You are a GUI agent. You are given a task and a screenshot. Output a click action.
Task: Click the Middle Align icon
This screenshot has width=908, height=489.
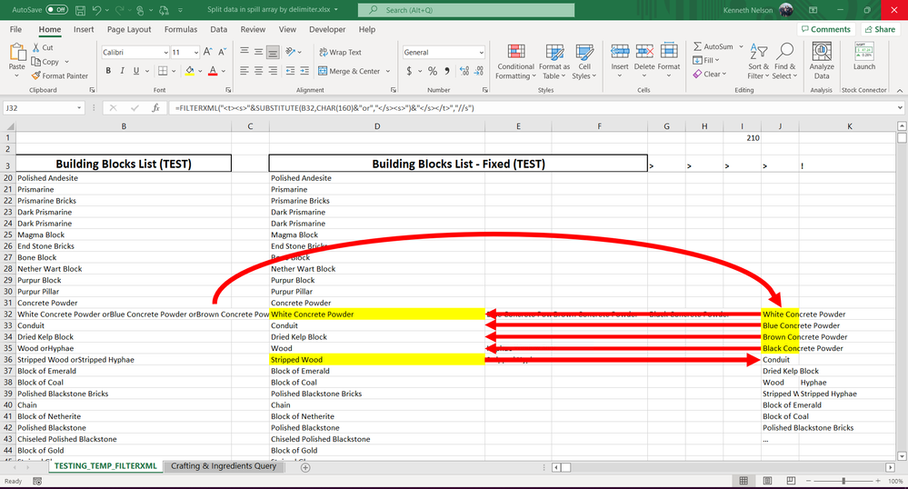tap(258, 52)
